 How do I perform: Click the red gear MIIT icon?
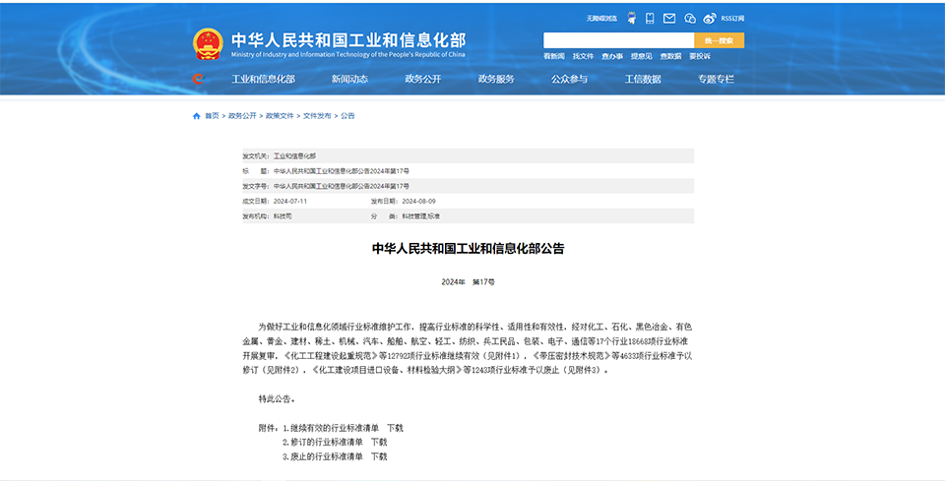point(198,80)
